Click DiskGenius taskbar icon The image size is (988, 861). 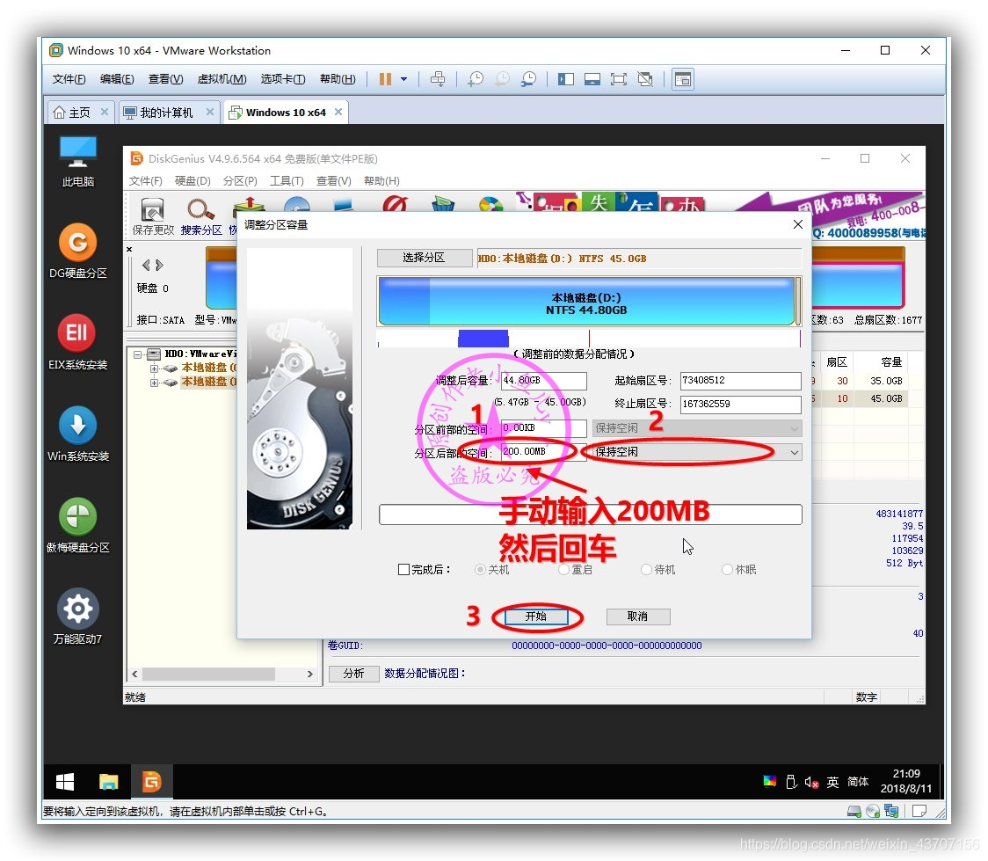pyautogui.click(x=151, y=782)
